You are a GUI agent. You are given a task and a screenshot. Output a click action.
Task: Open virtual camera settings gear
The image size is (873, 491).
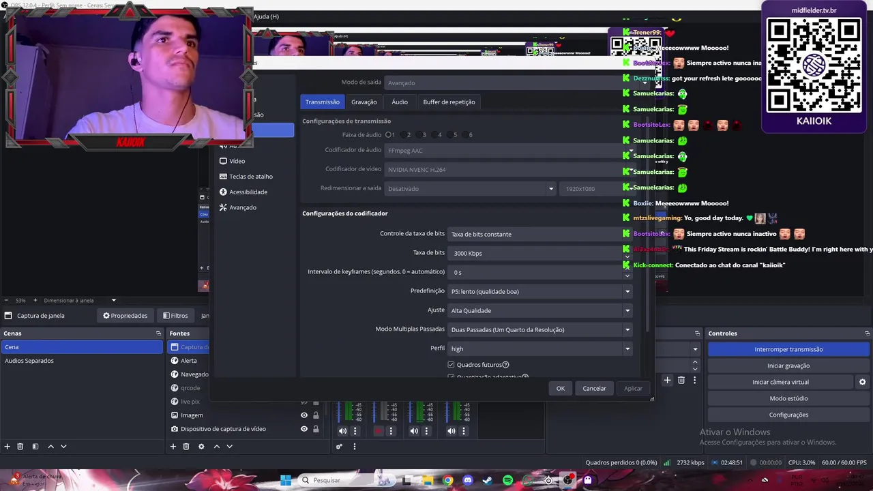[862, 382]
